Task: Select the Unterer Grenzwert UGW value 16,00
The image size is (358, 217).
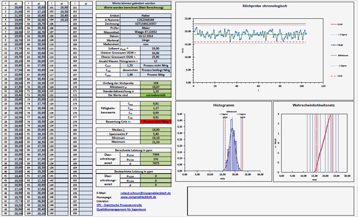Action: pyautogui.click(x=156, y=53)
